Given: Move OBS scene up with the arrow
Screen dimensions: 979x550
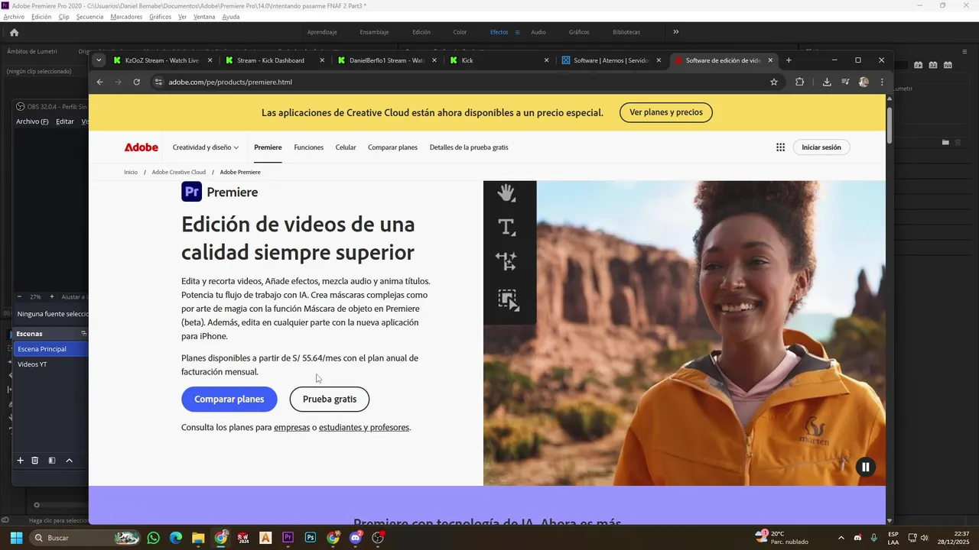Looking at the screenshot, I should click(69, 460).
